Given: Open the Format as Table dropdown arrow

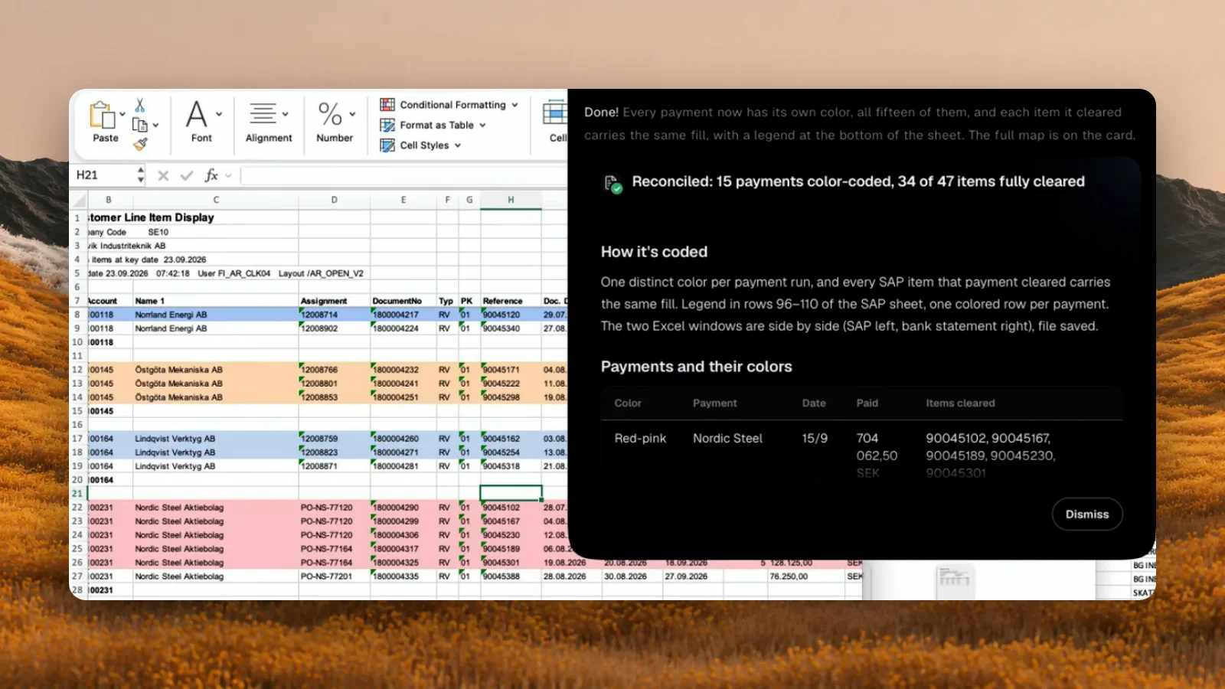Looking at the screenshot, I should 483,125.
